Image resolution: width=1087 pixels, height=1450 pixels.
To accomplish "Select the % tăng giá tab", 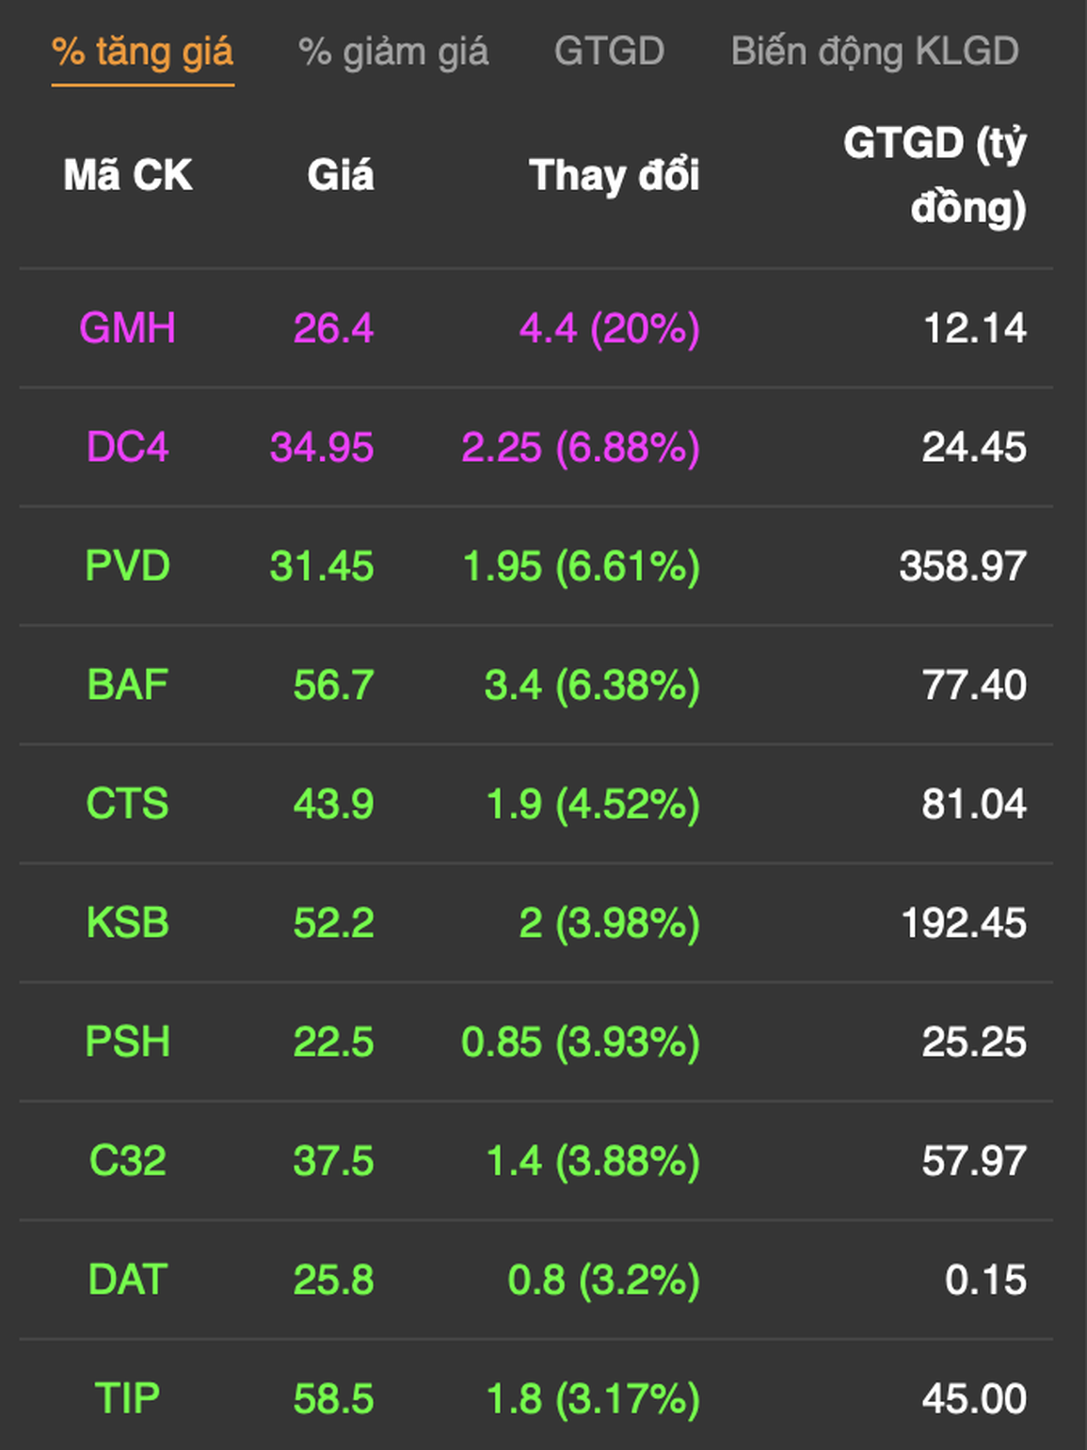I will click(142, 53).
